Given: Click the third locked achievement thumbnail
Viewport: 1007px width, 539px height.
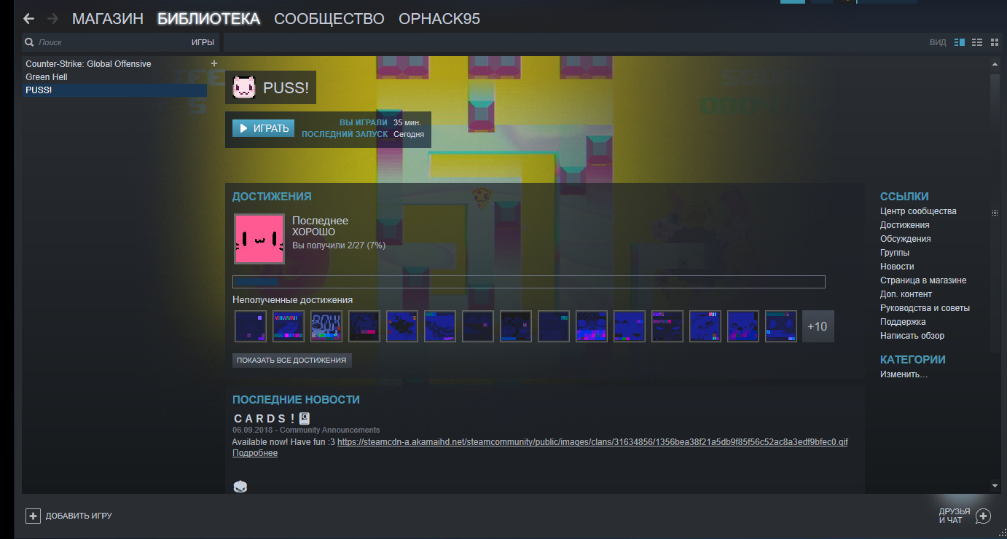Looking at the screenshot, I should [x=326, y=326].
